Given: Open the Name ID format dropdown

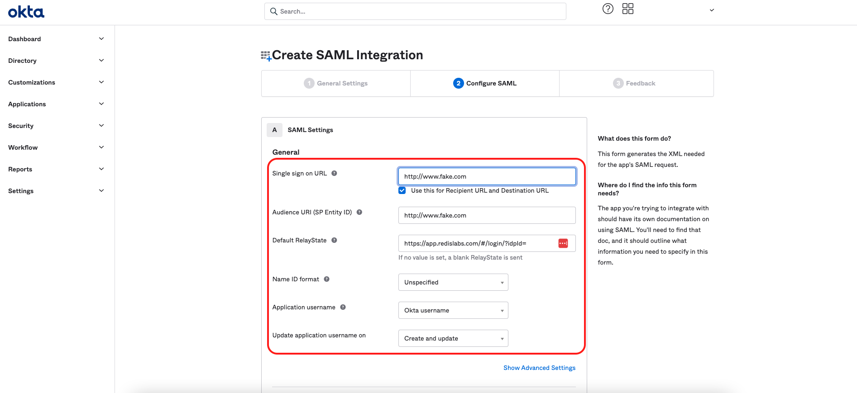Looking at the screenshot, I should 453,282.
